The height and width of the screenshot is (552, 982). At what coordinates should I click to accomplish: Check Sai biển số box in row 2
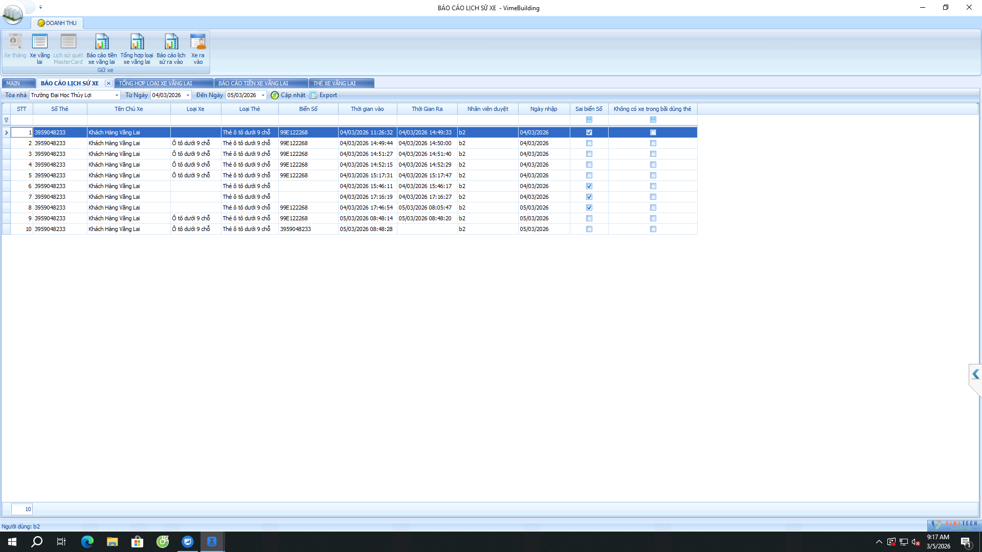[x=589, y=144]
